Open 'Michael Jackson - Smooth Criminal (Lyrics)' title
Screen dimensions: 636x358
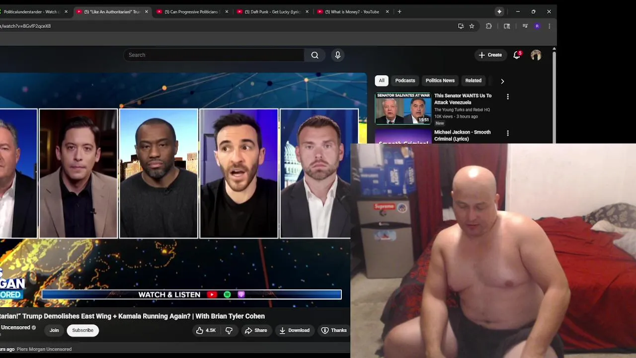(x=462, y=135)
